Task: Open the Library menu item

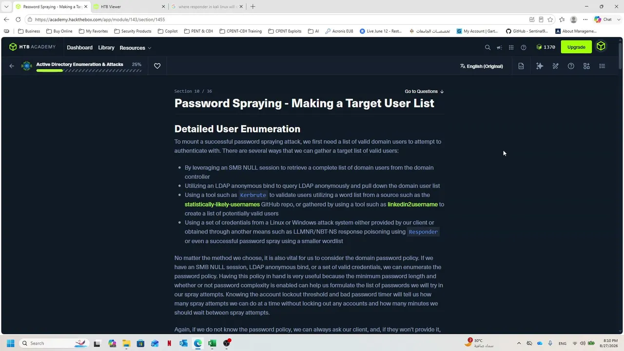Action: [x=106, y=48]
